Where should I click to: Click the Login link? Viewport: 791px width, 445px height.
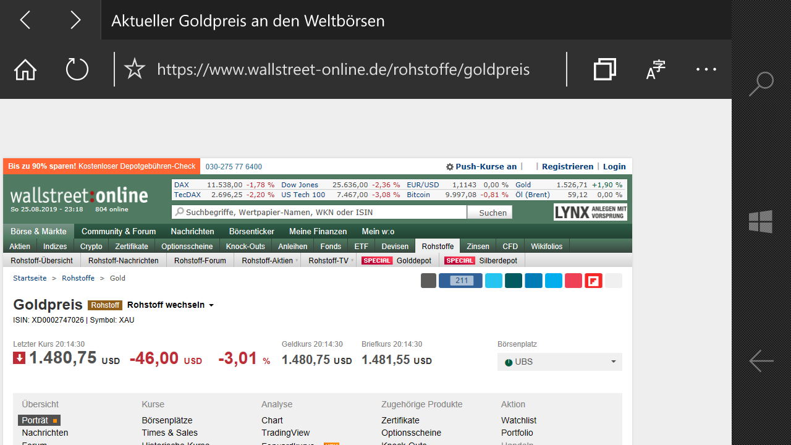pyautogui.click(x=614, y=166)
